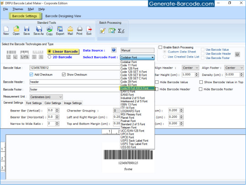
Task: Enable Batch Processing checkbox
Action: point(160,47)
